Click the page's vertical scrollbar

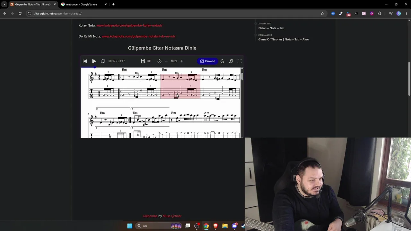(x=409, y=79)
